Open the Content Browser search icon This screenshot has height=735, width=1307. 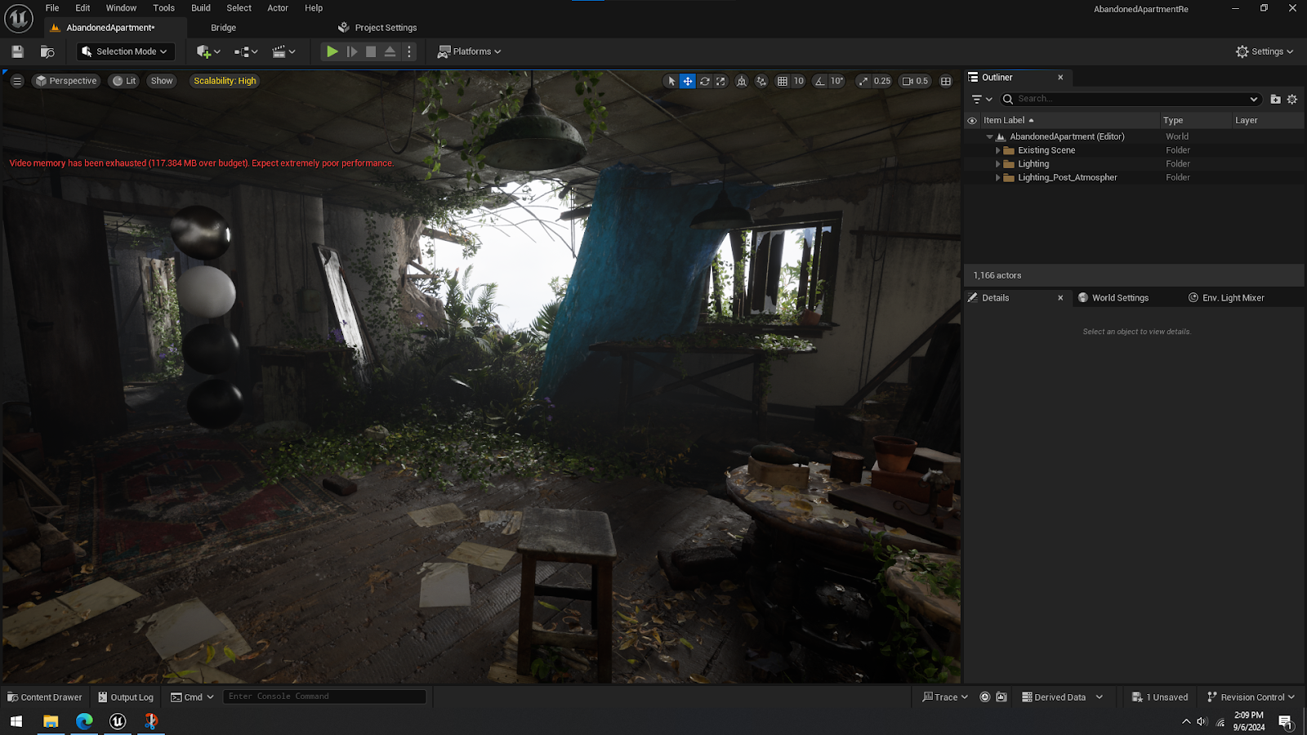pyautogui.click(x=47, y=51)
